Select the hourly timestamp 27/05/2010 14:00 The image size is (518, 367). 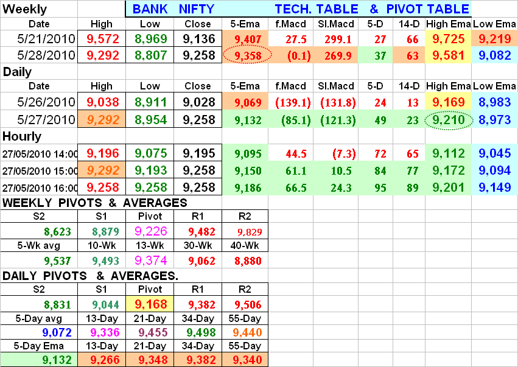pyautogui.click(x=40, y=154)
